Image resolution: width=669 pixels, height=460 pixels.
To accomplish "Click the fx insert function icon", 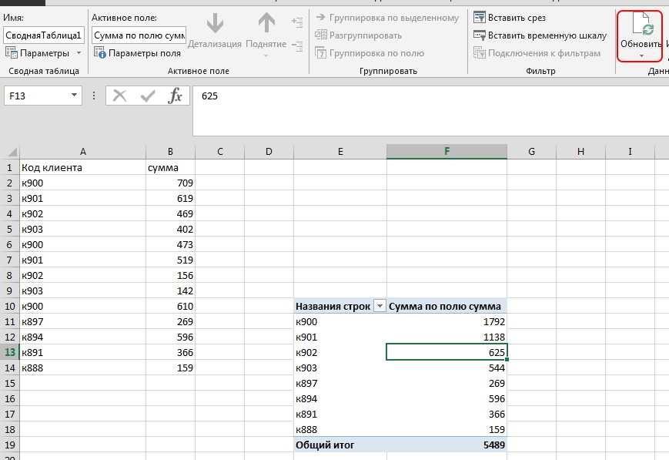I will tap(175, 96).
